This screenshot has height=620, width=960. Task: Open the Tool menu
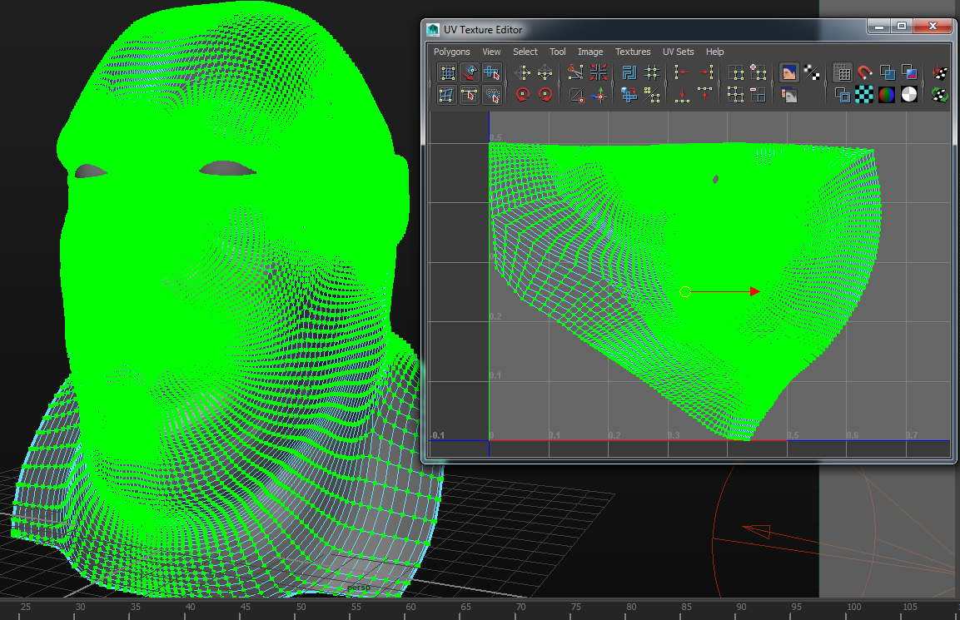coord(558,52)
